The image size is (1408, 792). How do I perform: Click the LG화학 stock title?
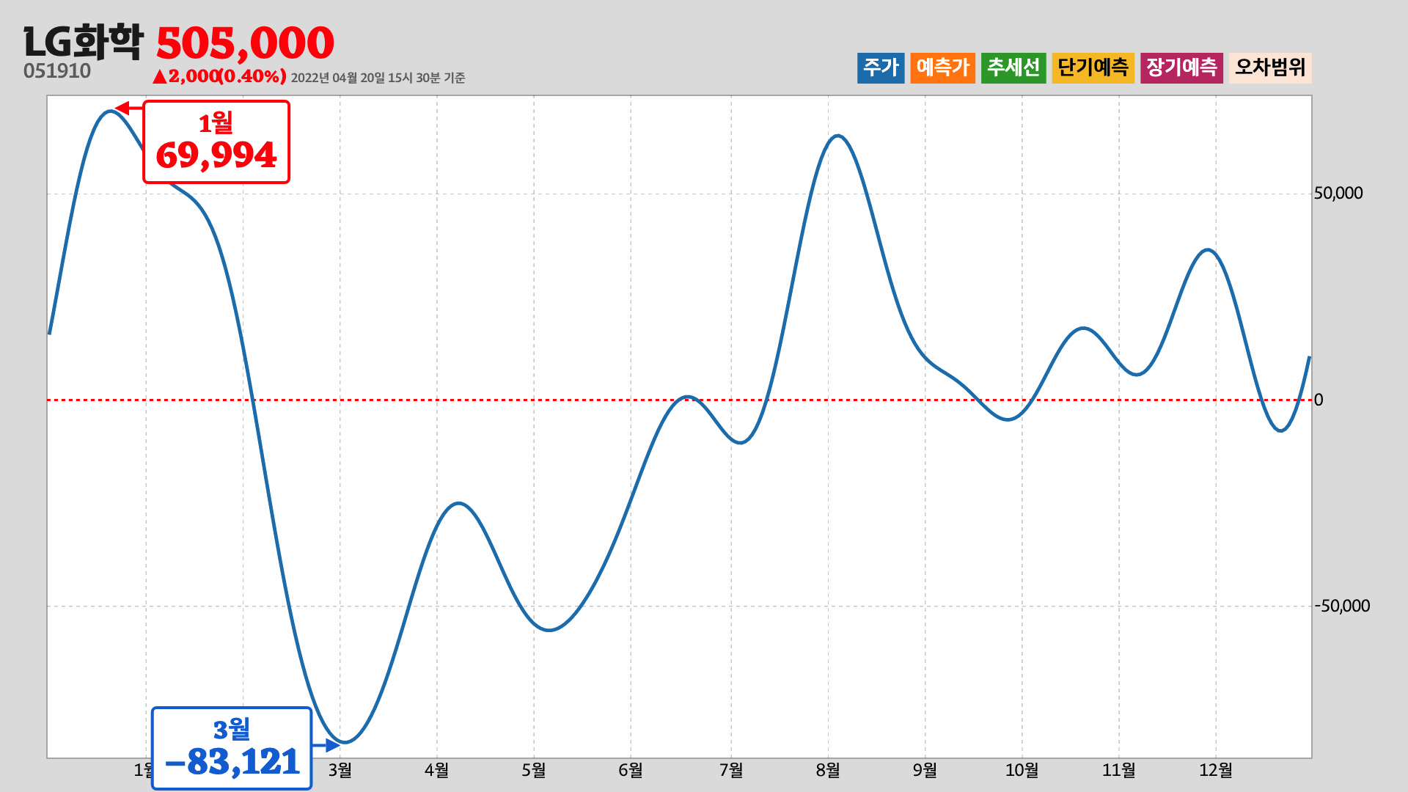tap(83, 43)
